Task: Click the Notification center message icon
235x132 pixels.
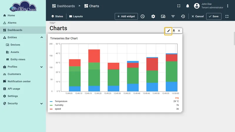Action: [x=4, y=81]
